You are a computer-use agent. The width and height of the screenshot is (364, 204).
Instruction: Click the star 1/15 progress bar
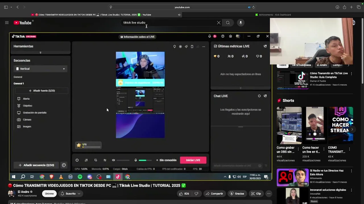tap(88, 145)
